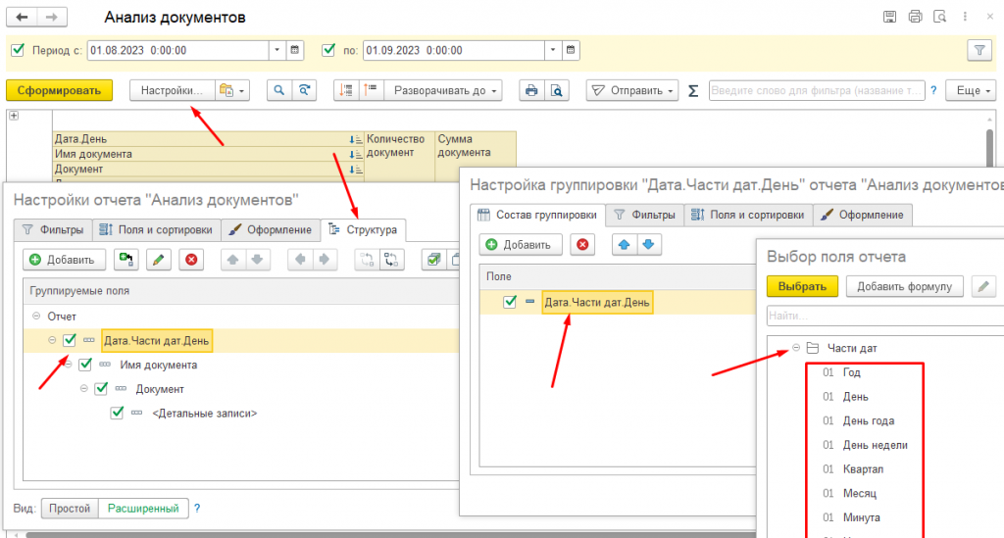Screen dimensions: 1004x538
Task: Click the sigma sum icon in toolbar
Action: 693,90
